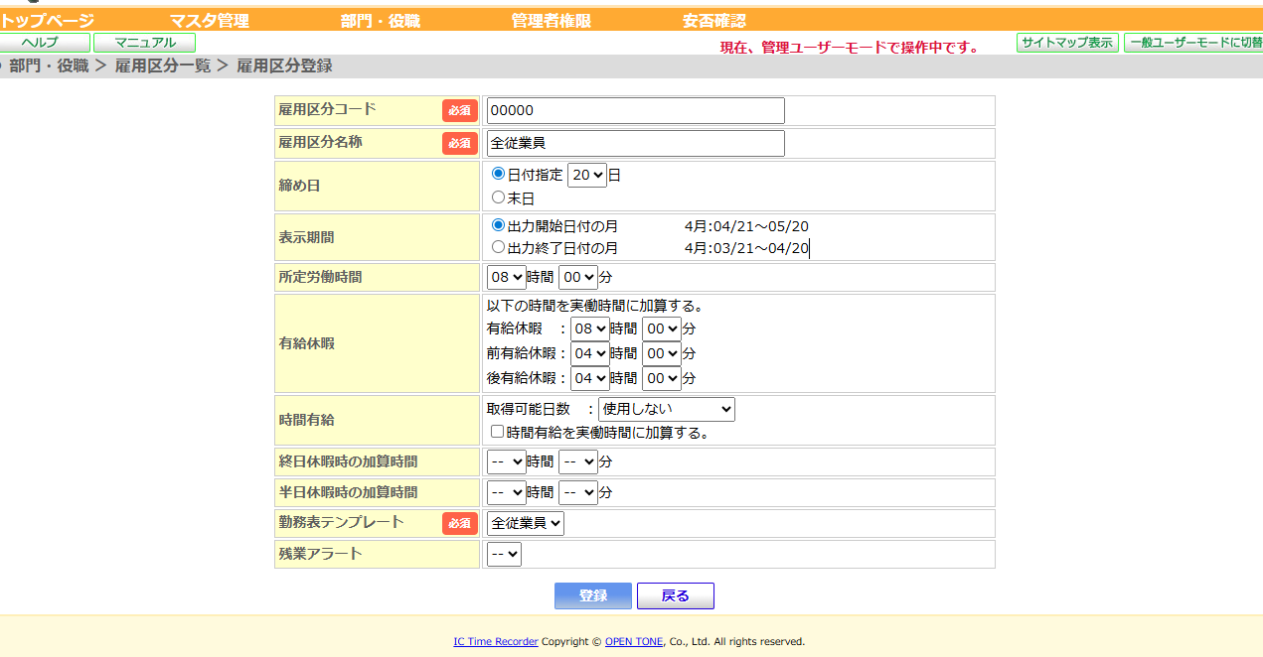1263x657 pixels.
Task: Open the マスタ管理 menu
Action: (x=209, y=21)
